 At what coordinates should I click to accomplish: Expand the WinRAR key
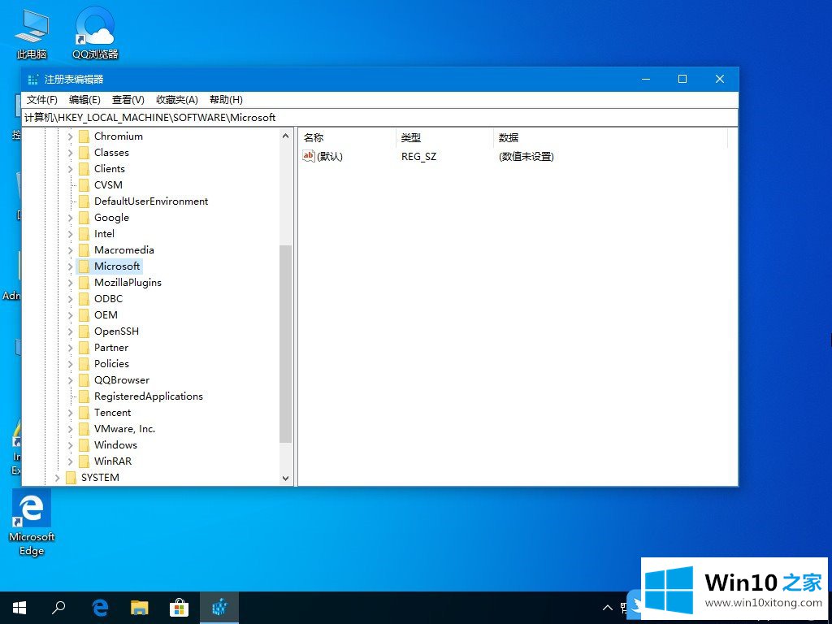tap(70, 461)
